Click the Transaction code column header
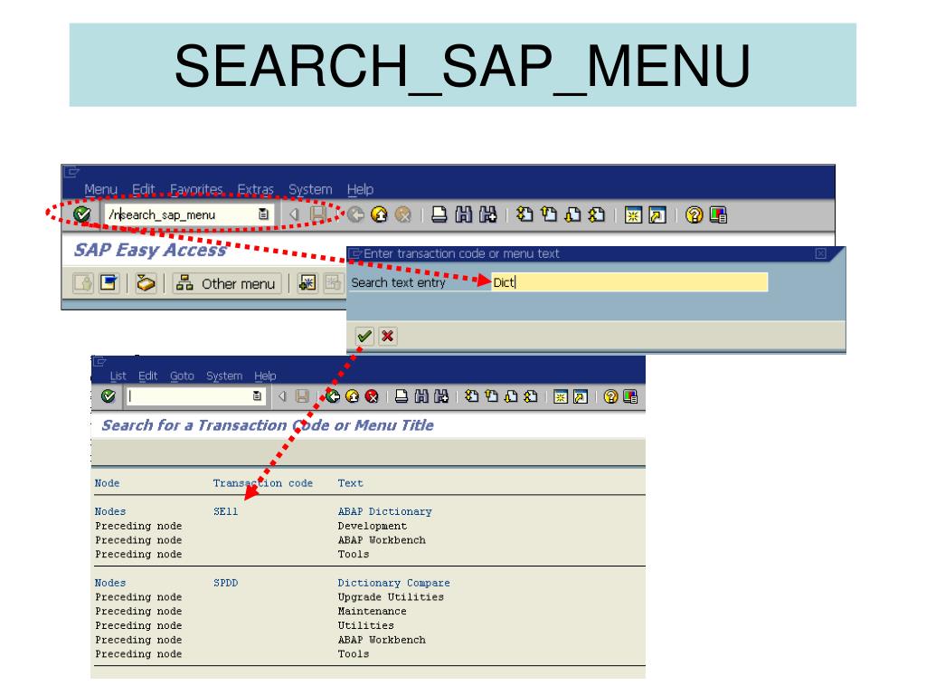 263,483
